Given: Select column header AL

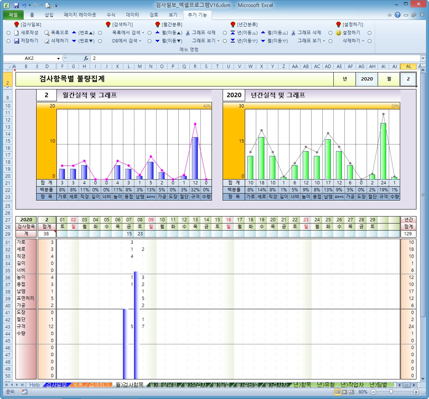Looking at the screenshot, I should pyautogui.click(x=408, y=66).
